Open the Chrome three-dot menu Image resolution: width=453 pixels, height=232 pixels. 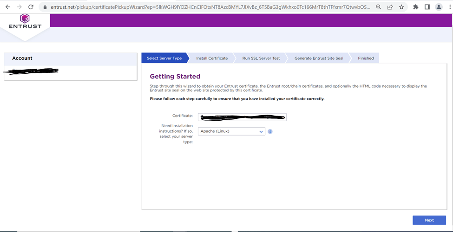(x=448, y=7)
